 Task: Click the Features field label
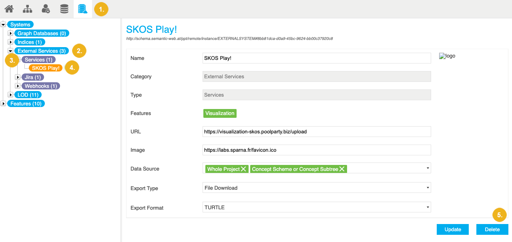pos(141,113)
